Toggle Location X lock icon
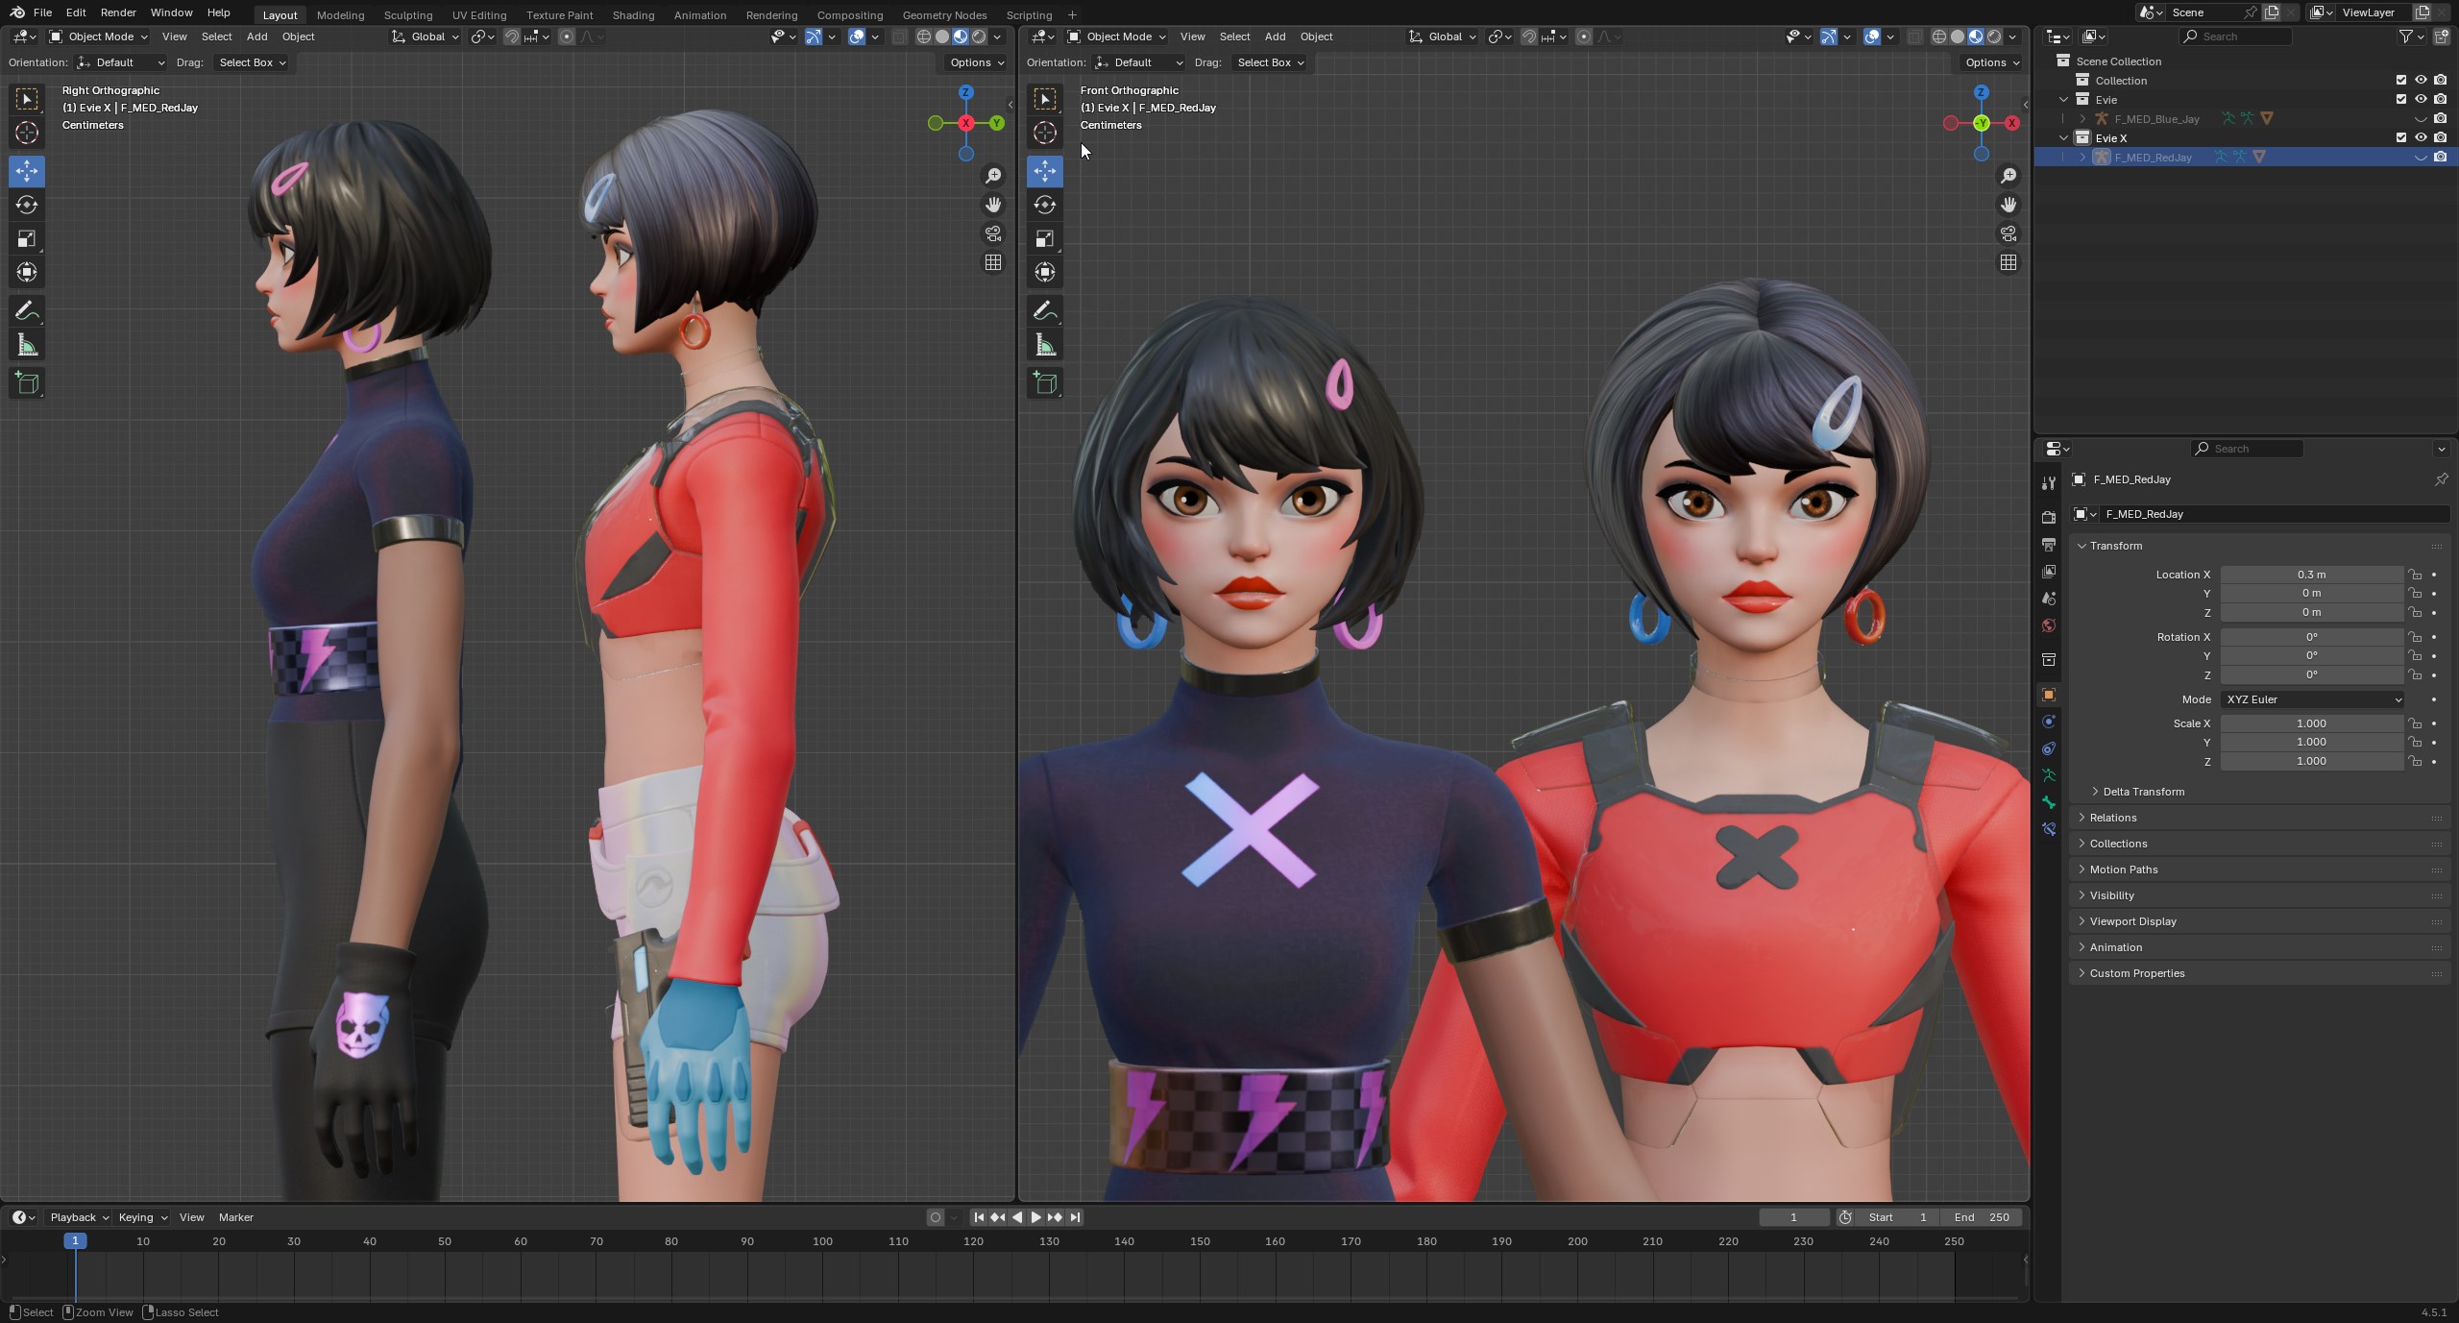Image resolution: width=2459 pixels, height=1323 pixels. [x=2415, y=575]
